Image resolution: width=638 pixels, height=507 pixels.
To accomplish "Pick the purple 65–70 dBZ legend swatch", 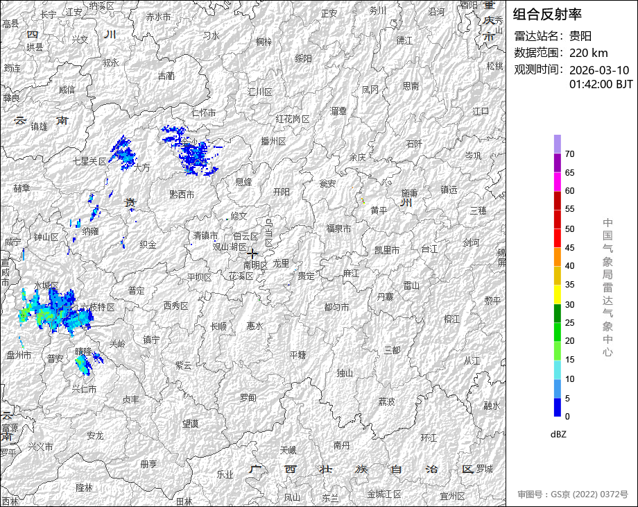I will [x=558, y=163].
